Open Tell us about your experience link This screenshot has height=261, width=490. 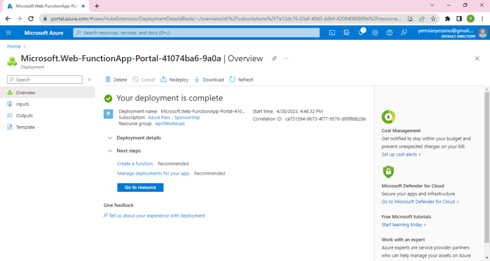click(154, 216)
